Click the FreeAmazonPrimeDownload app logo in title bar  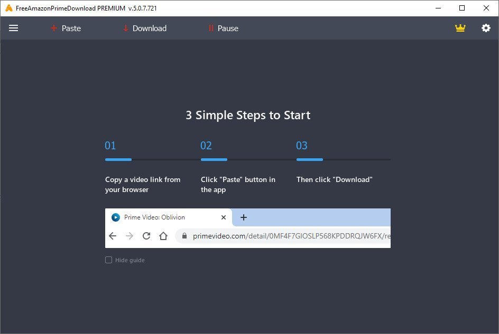[9, 8]
